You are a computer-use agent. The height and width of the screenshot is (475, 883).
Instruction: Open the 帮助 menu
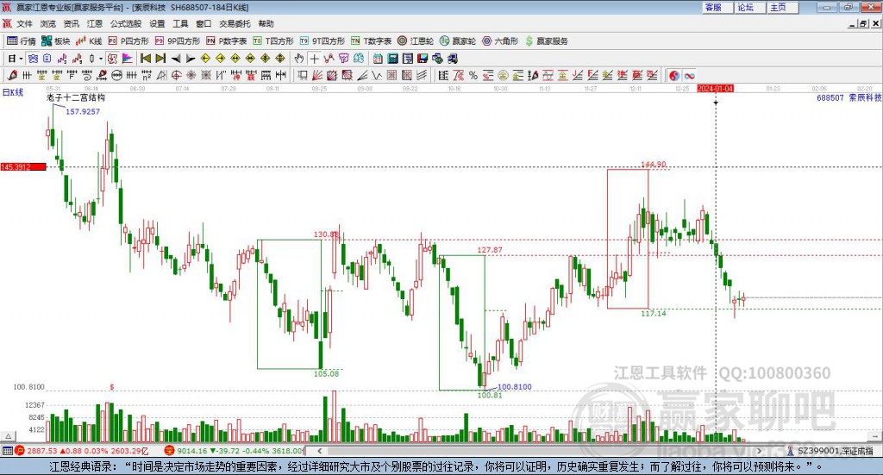[266, 23]
